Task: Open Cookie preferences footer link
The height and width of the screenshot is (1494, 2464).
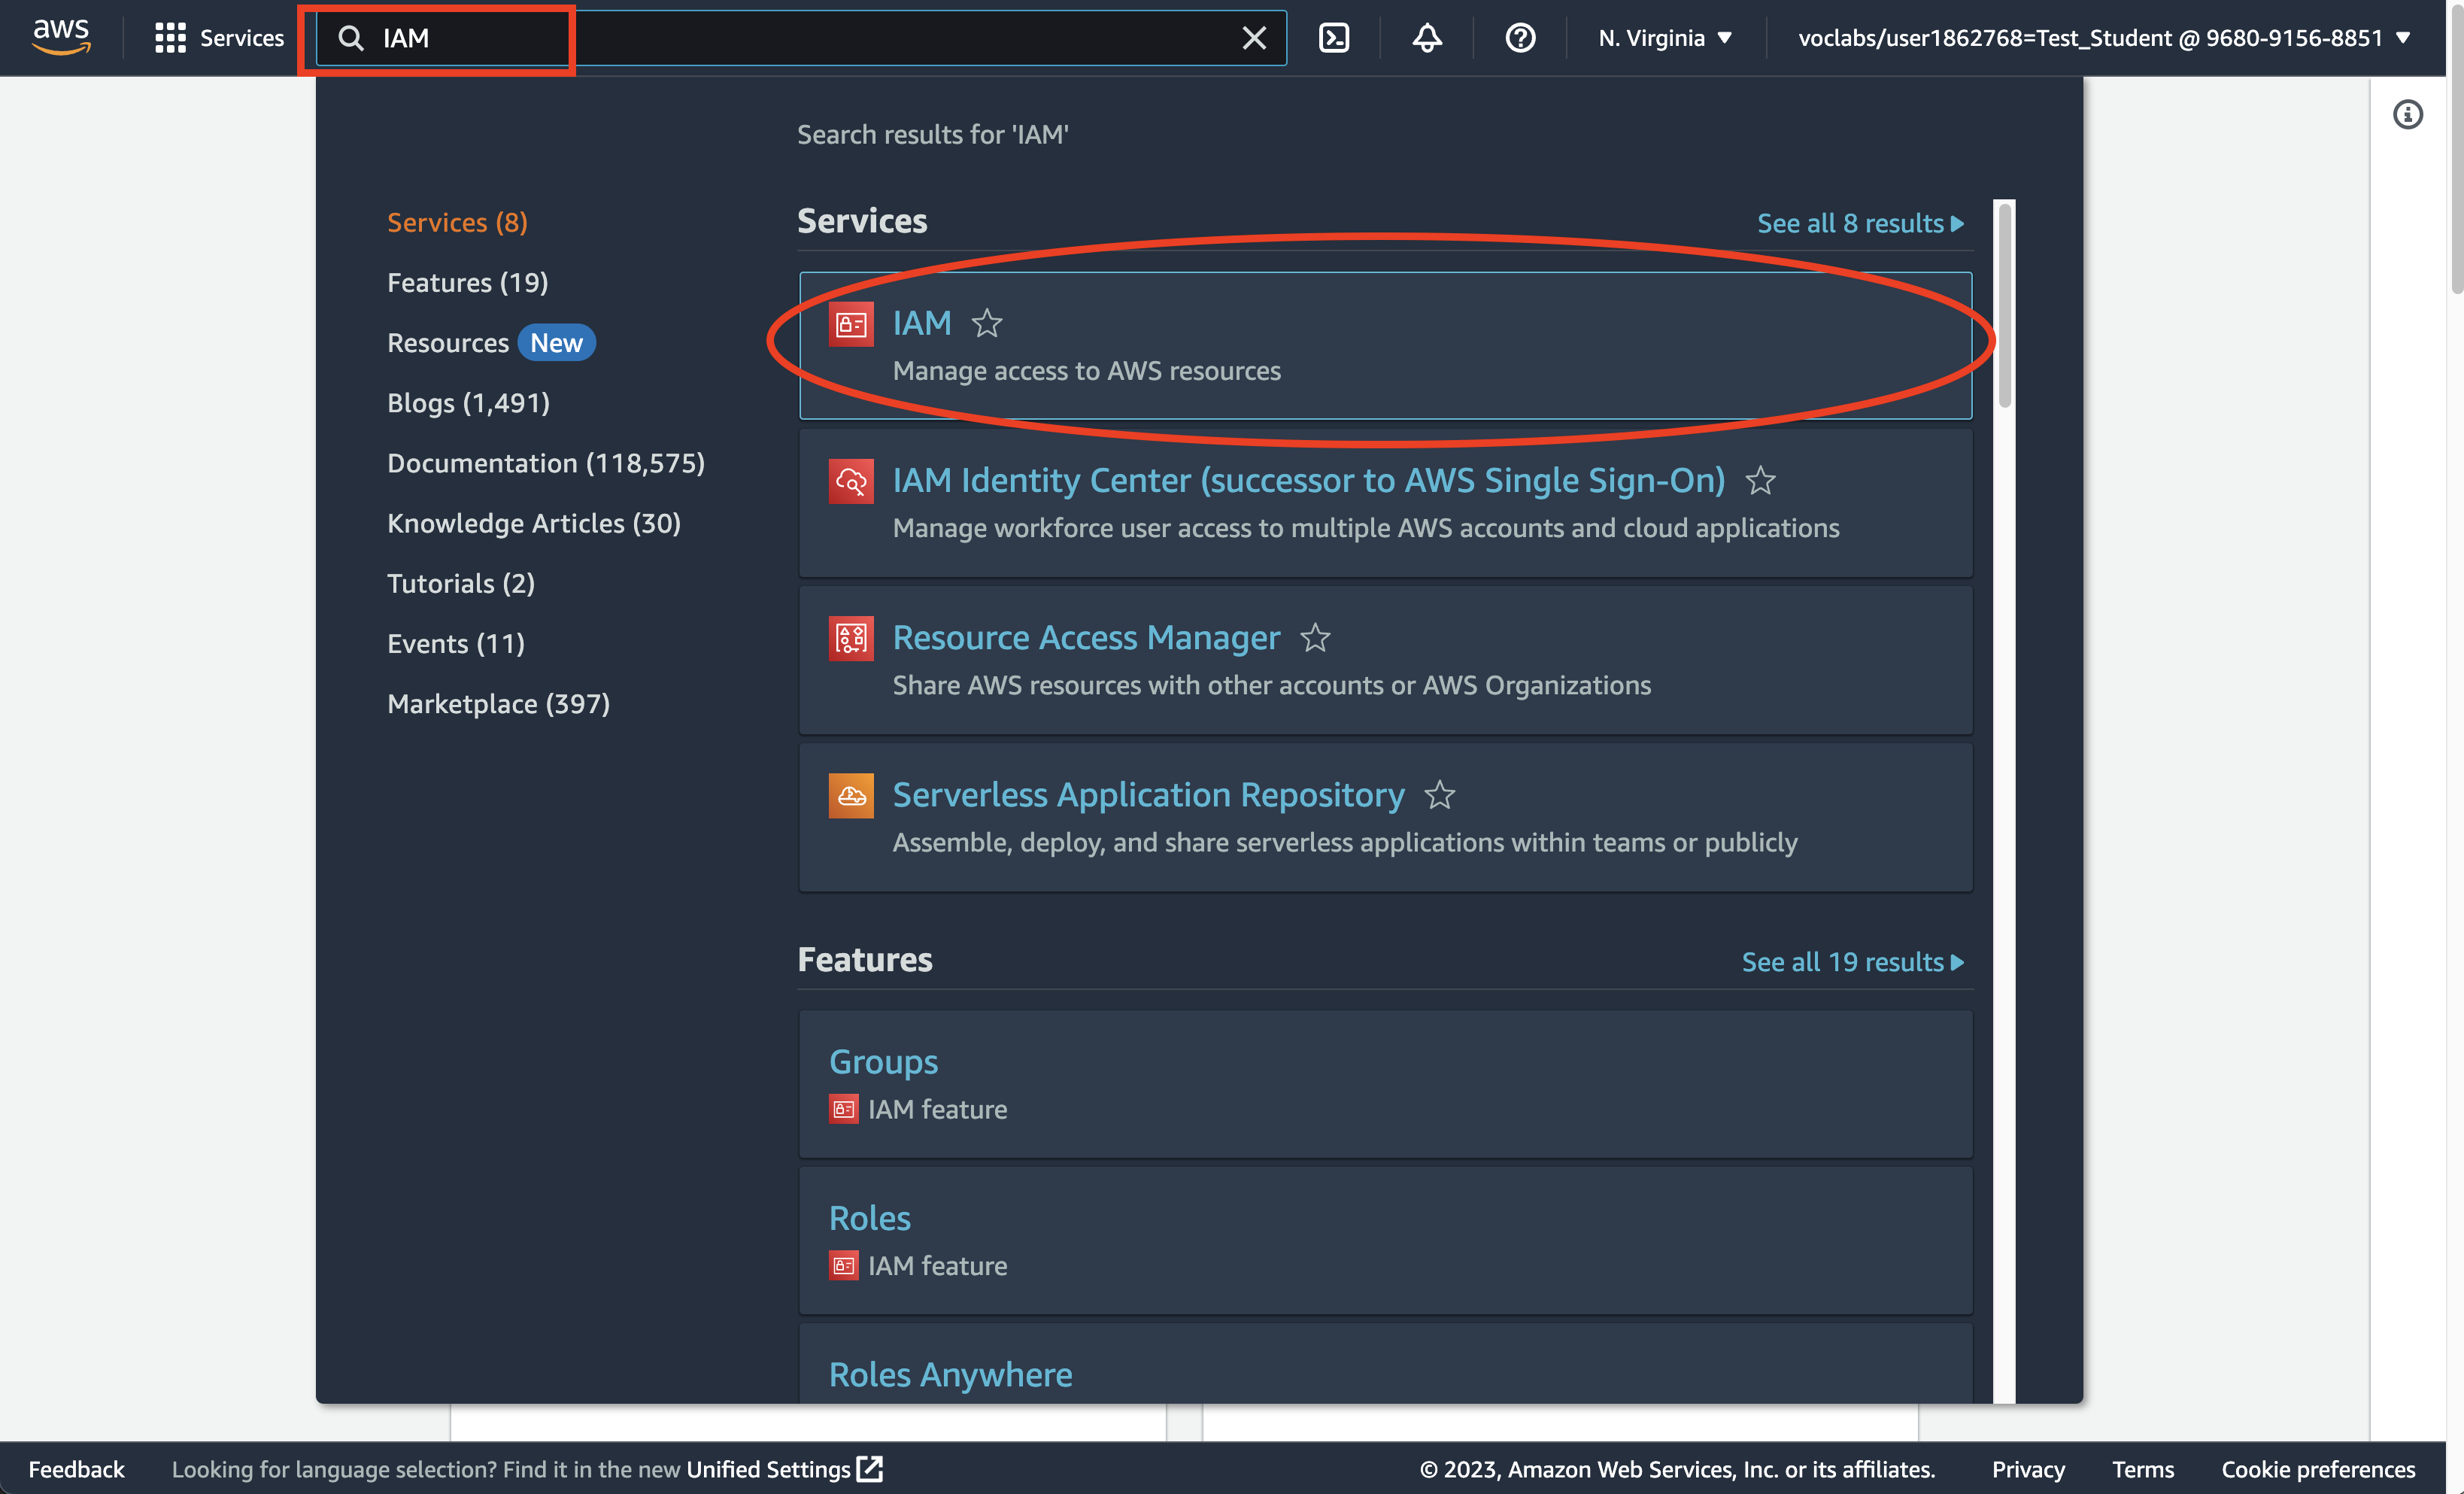Action: coord(2318,1469)
